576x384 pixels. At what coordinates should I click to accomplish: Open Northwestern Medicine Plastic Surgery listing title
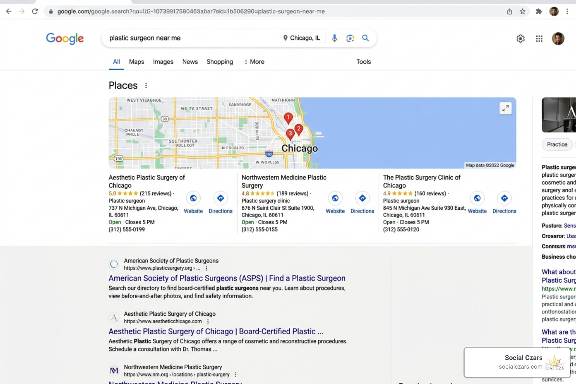click(x=284, y=181)
